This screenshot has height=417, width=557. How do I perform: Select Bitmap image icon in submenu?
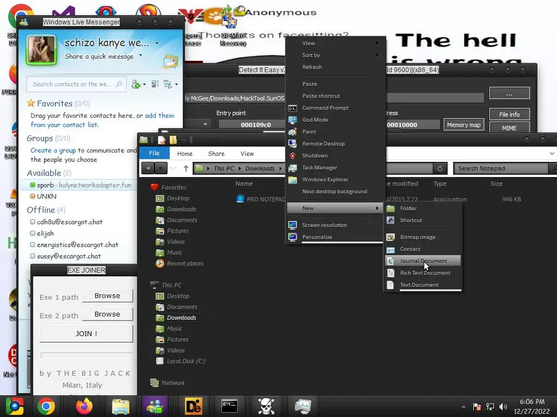(391, 237)
